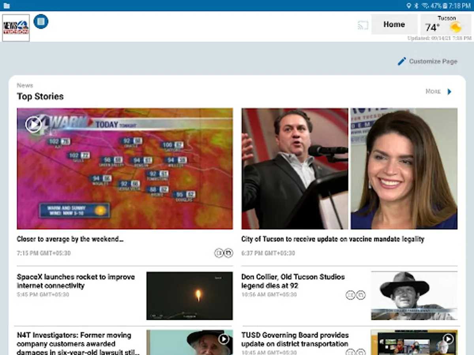Open SpaceX launches rocket headline
The height and width of the screenshot is (355, 474).
click(76, 281)
